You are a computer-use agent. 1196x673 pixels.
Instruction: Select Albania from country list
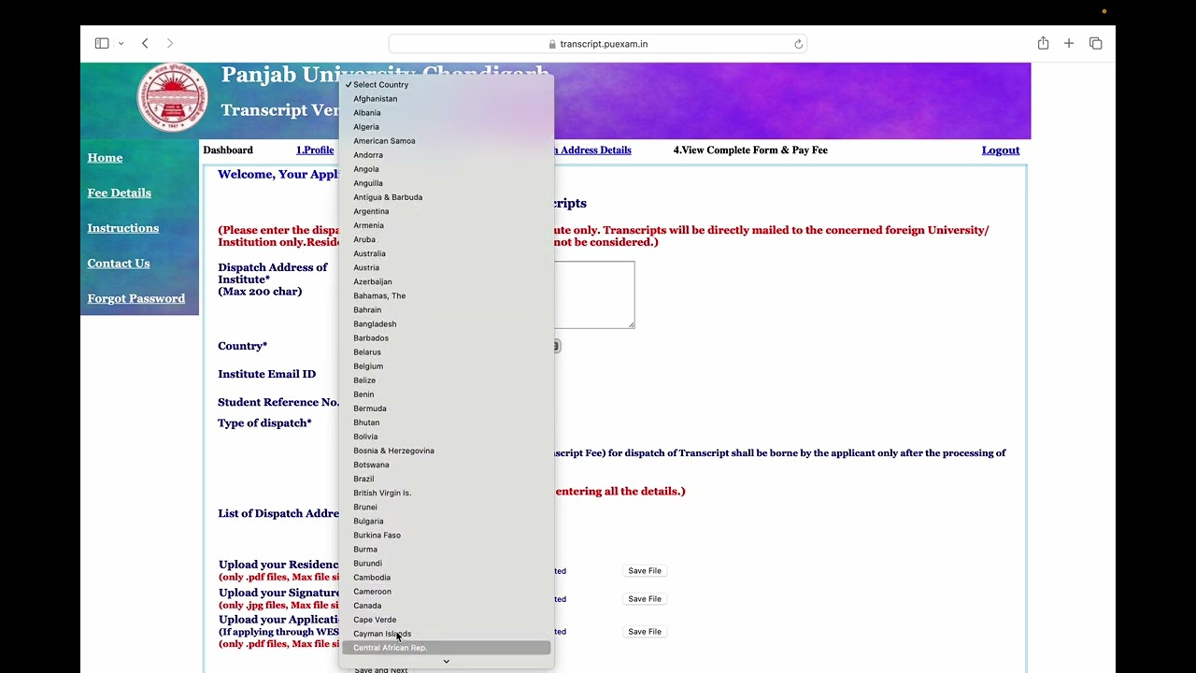[446, 113]
